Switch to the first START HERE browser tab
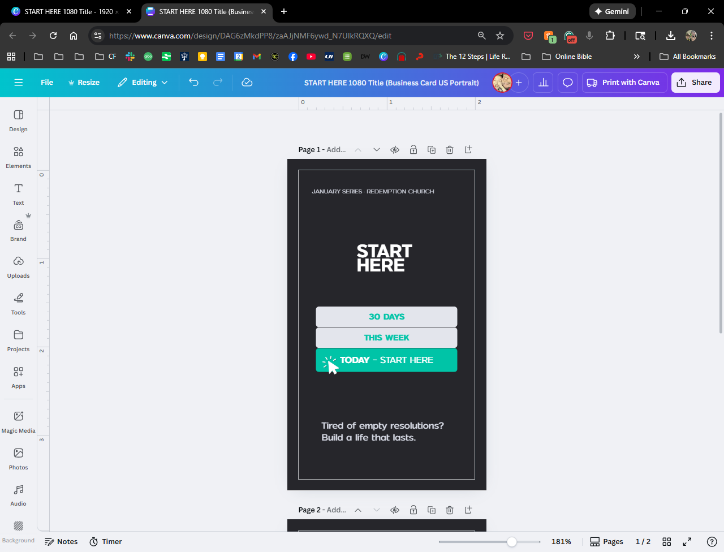This screenshot has height=552, width=724. (x=68, y=11)
